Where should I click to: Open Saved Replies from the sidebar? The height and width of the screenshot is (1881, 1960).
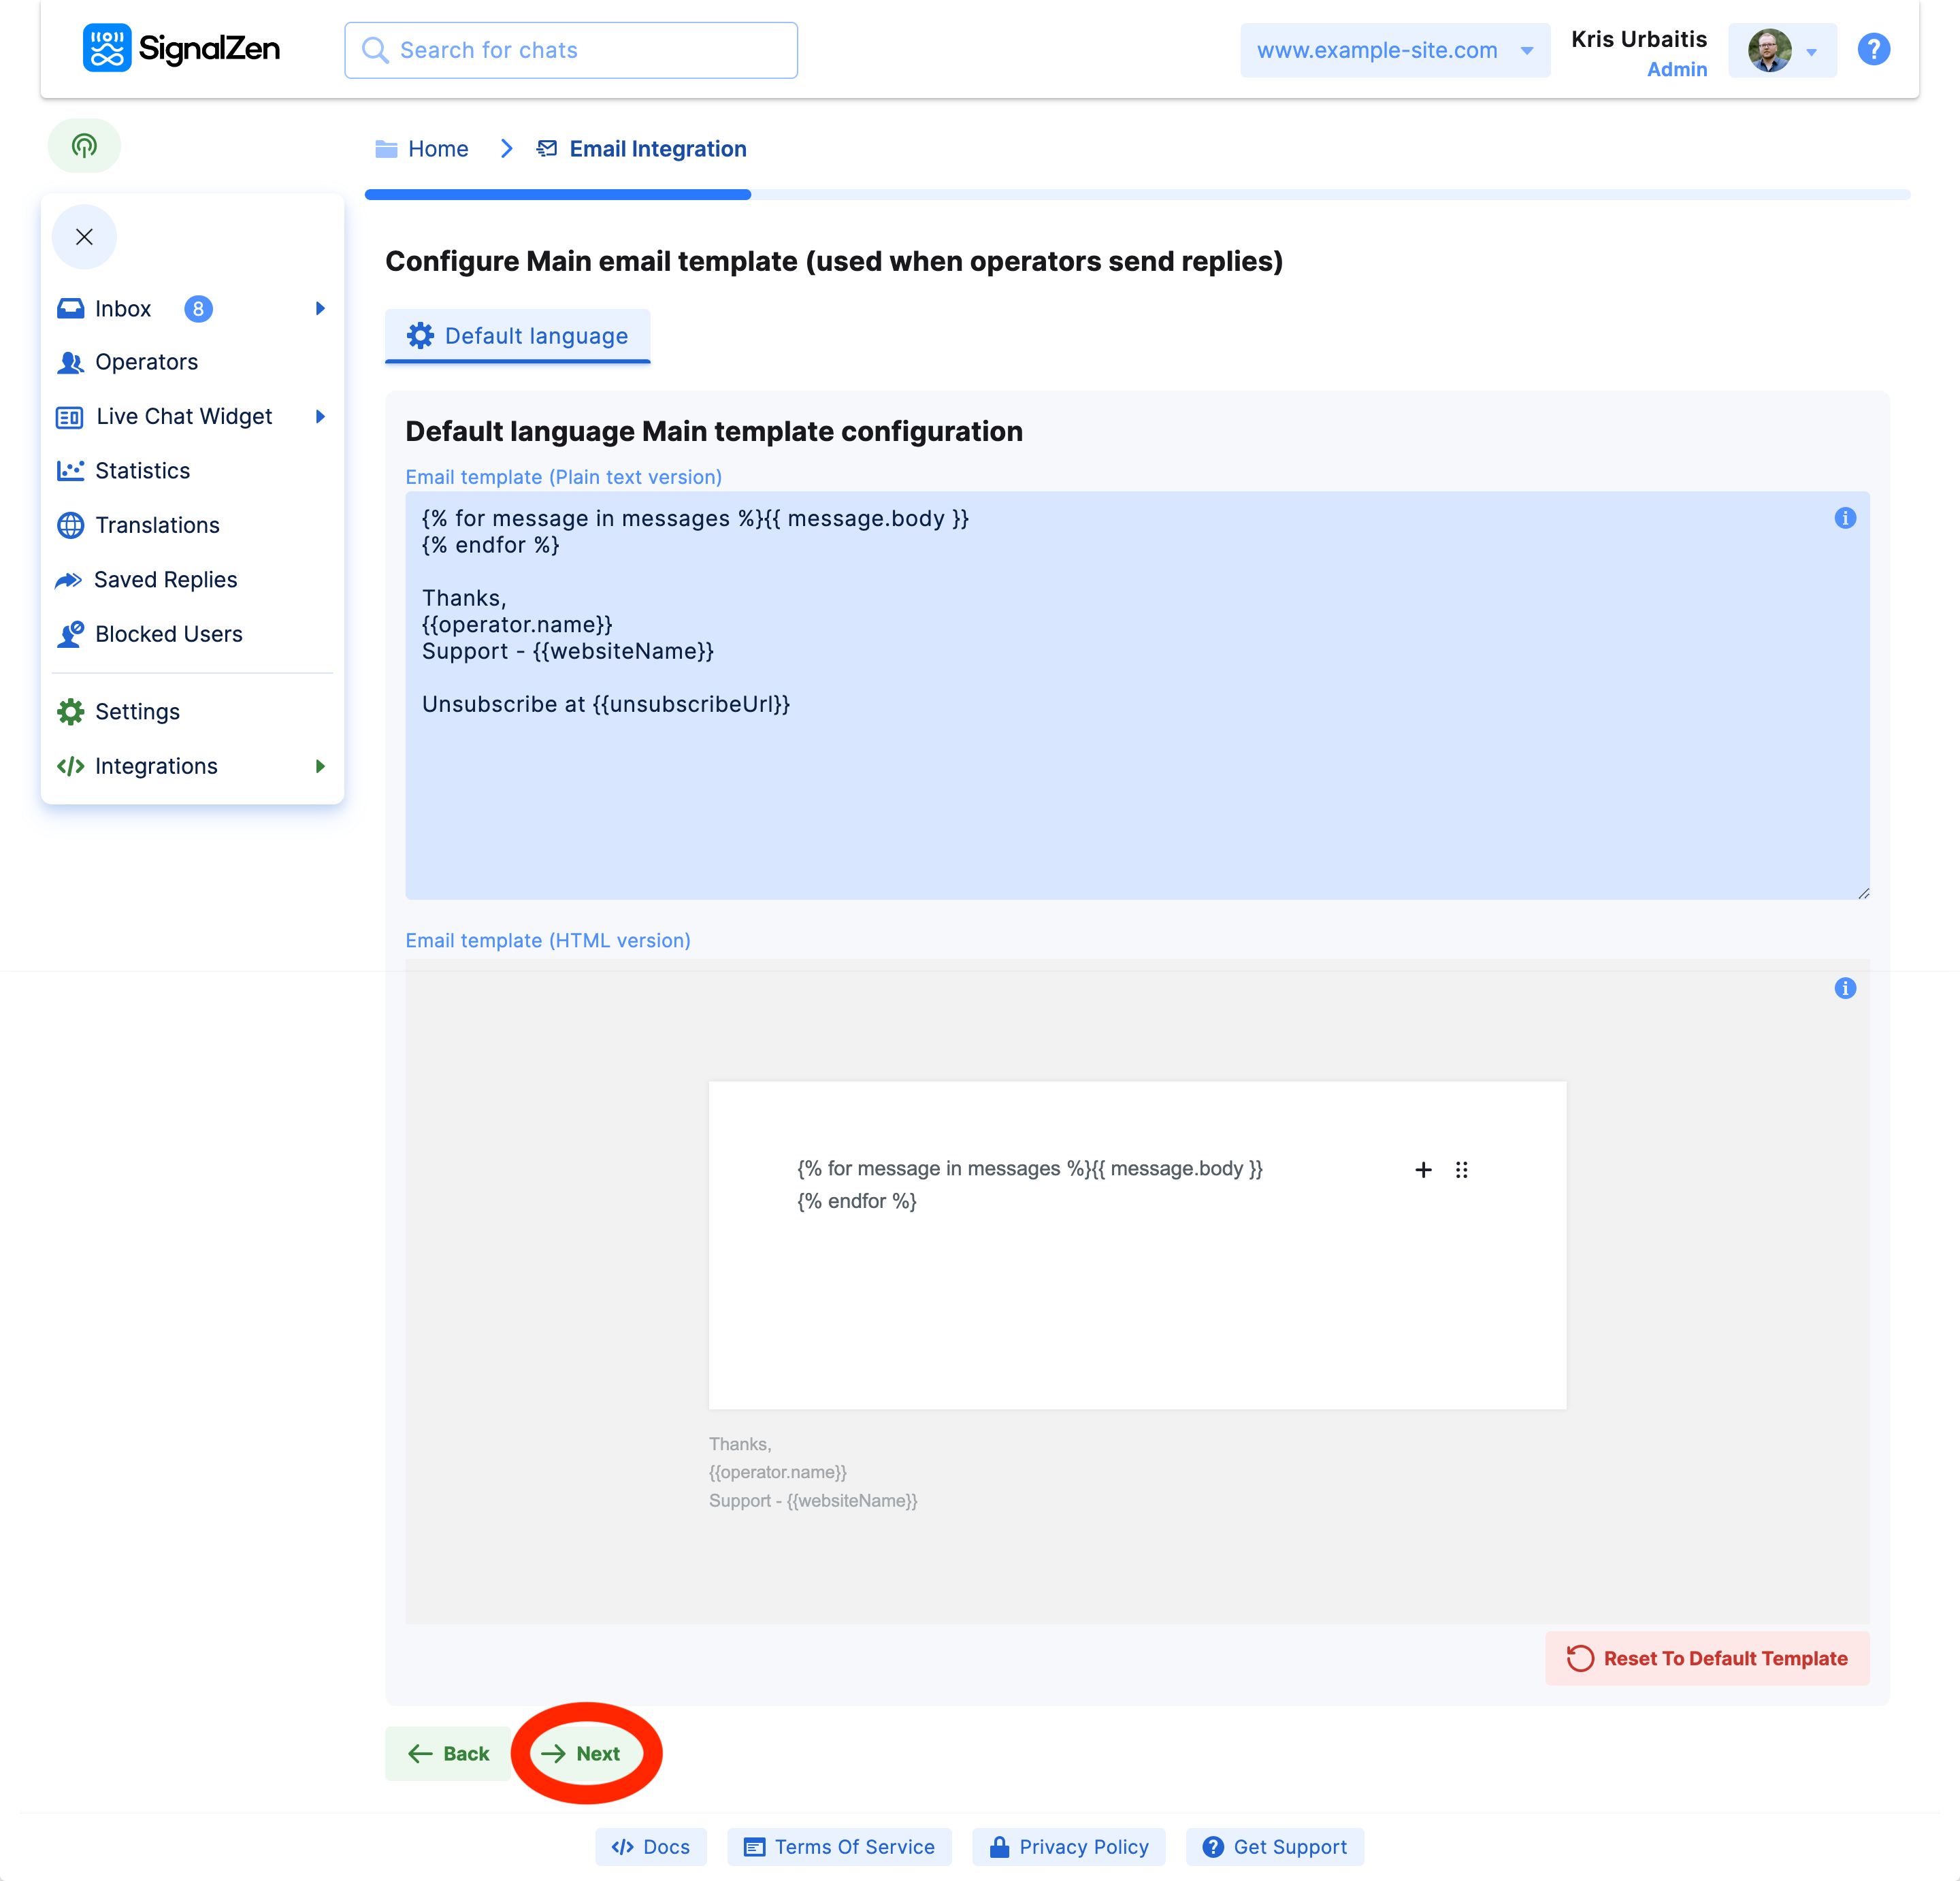coord(165,580)
